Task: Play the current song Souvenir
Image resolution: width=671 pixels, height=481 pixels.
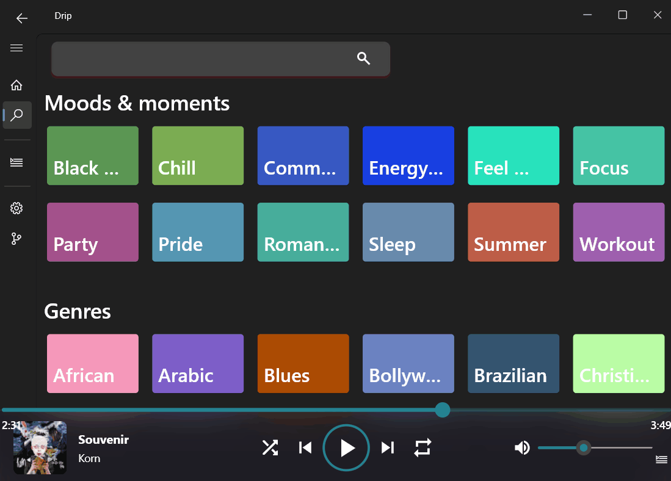Action: 346,447
